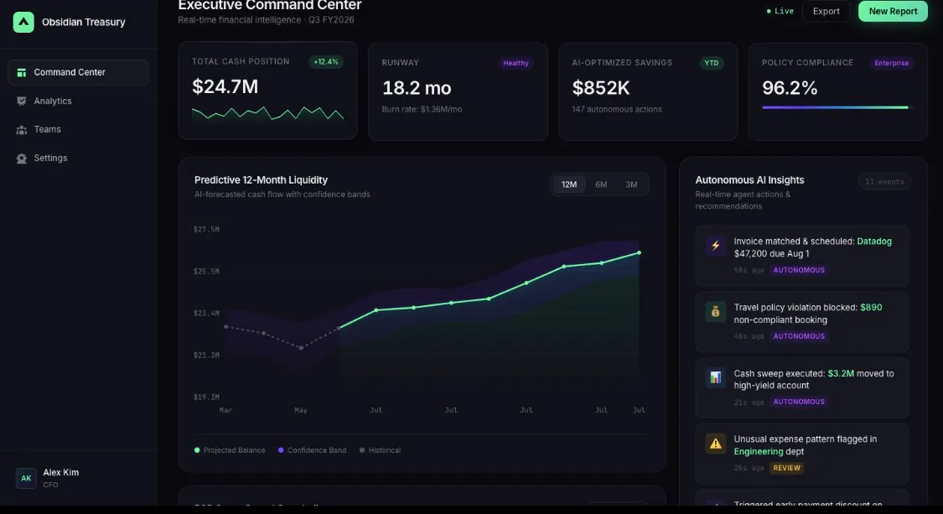Click the AUTONOMOUS badge on Datadog insight
The height and width of the screenshot is (514, 943).
[x=799, y=270]
